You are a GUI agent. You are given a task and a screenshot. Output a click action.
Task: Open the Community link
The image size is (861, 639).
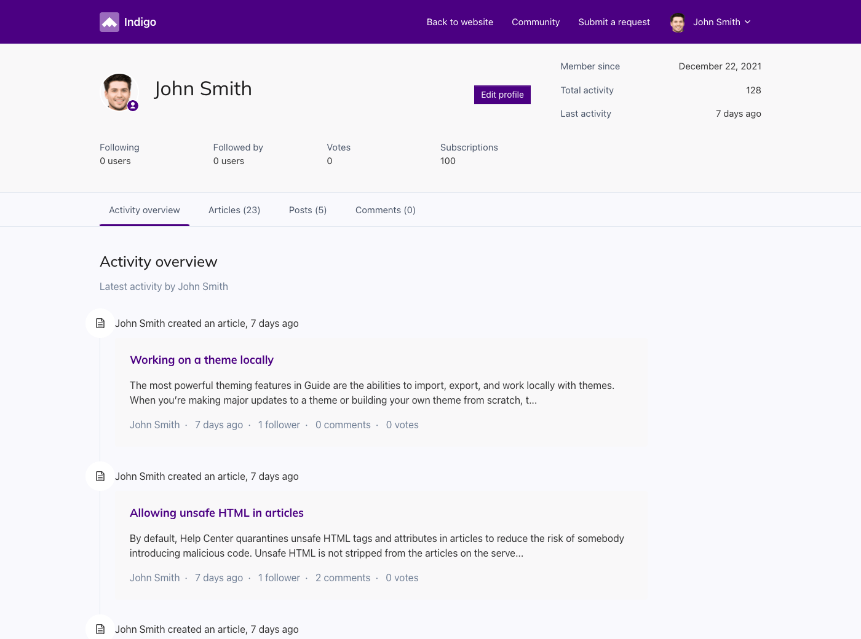pos(536,22)
